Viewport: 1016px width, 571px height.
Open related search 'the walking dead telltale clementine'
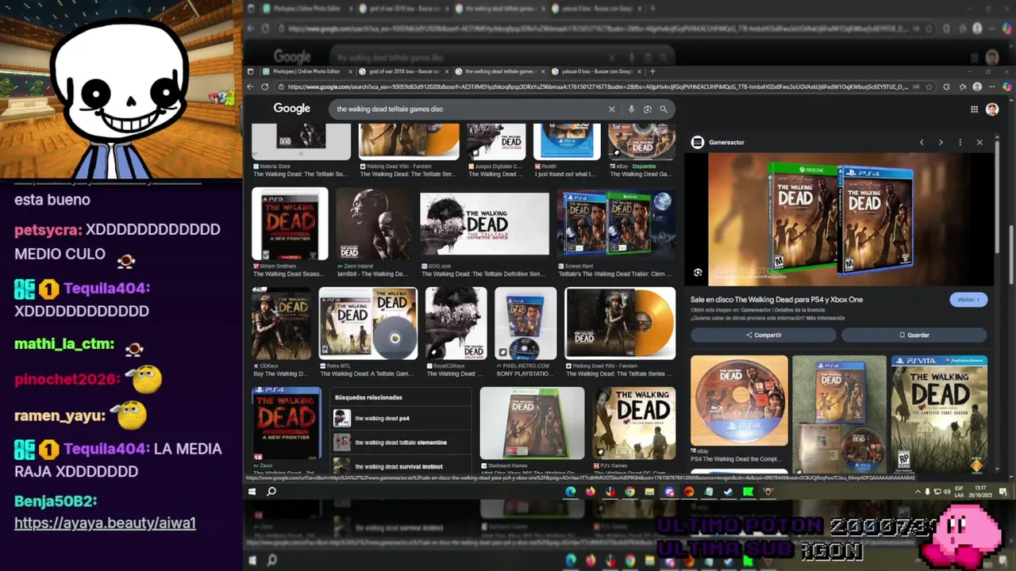[401, 443]
